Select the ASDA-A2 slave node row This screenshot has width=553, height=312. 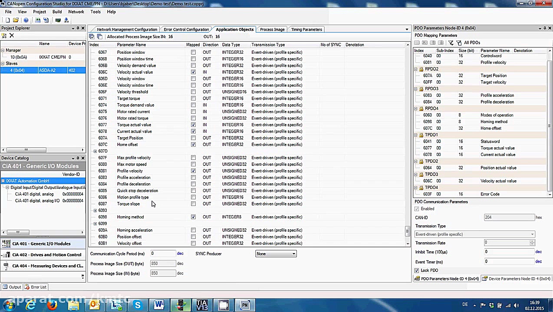pos(43,70)
